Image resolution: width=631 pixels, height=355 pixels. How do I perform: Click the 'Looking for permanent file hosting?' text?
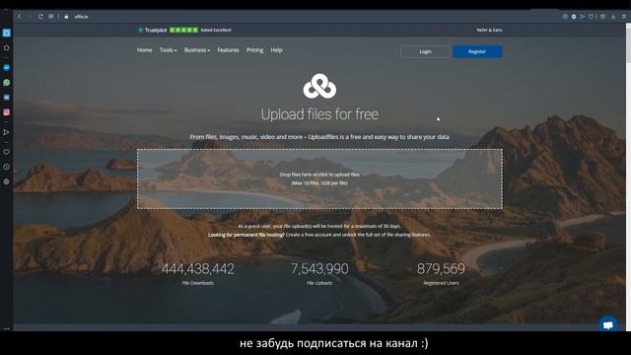[x=246, y=235]
